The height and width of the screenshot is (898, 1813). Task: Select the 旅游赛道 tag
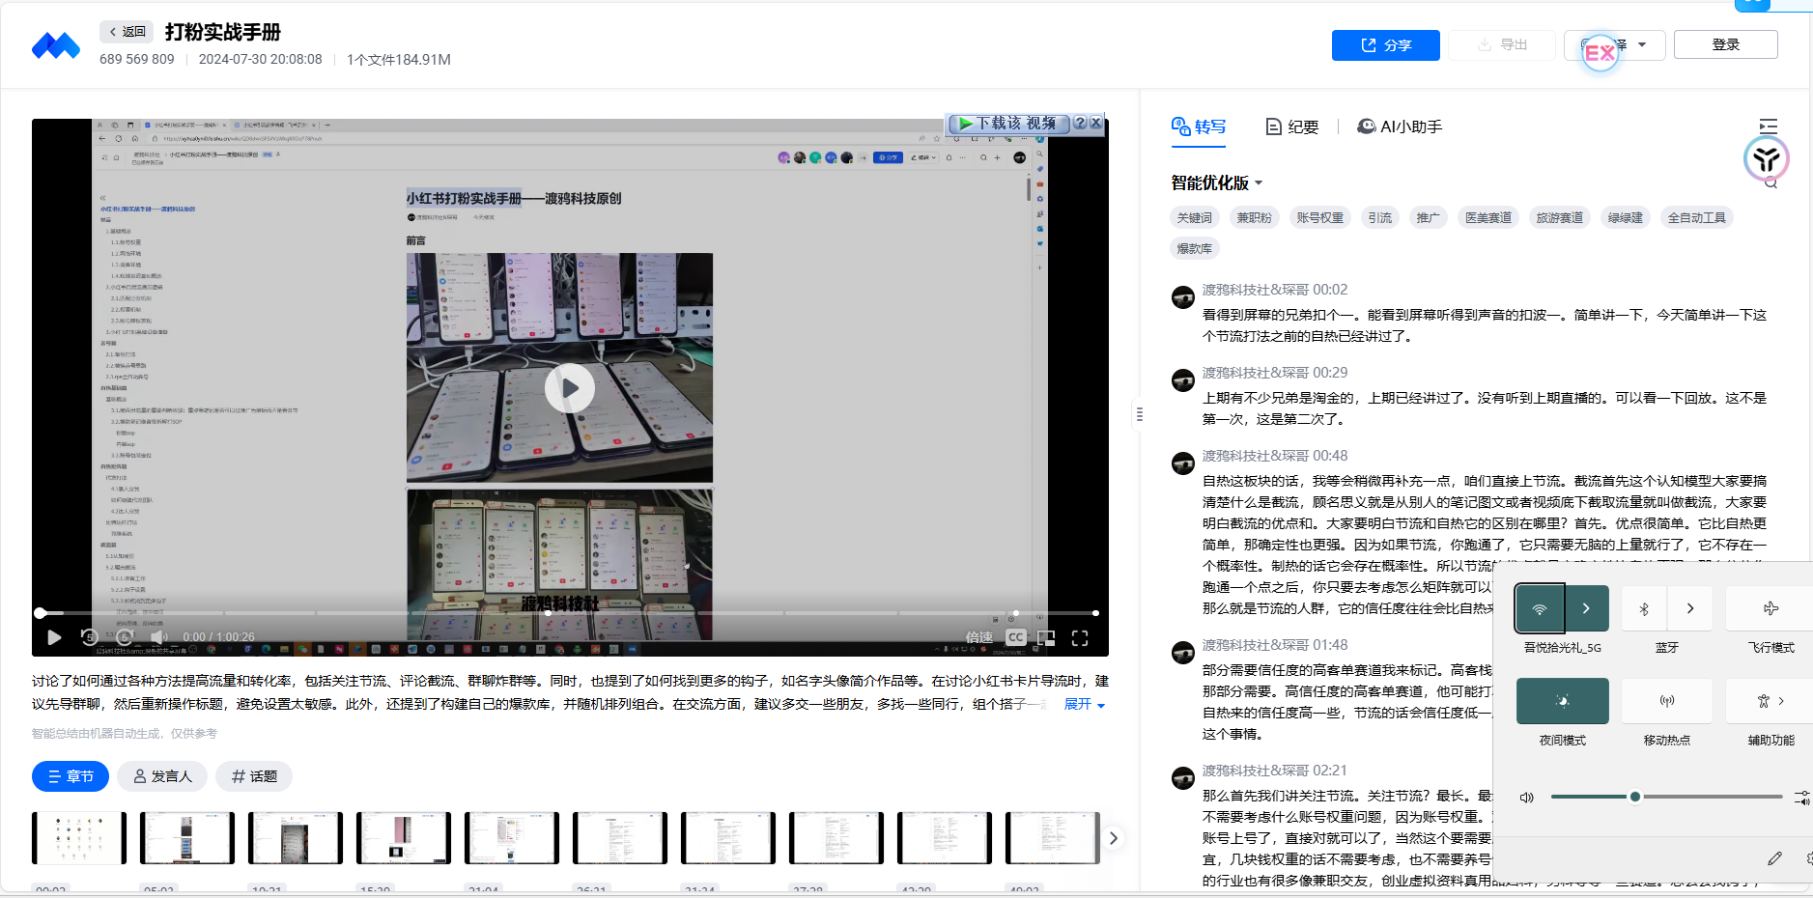1559,217
